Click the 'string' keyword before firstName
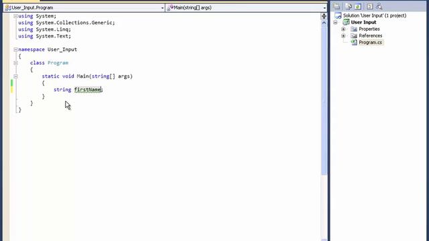This screenshot has width=429, height=241. pos(62,90)
